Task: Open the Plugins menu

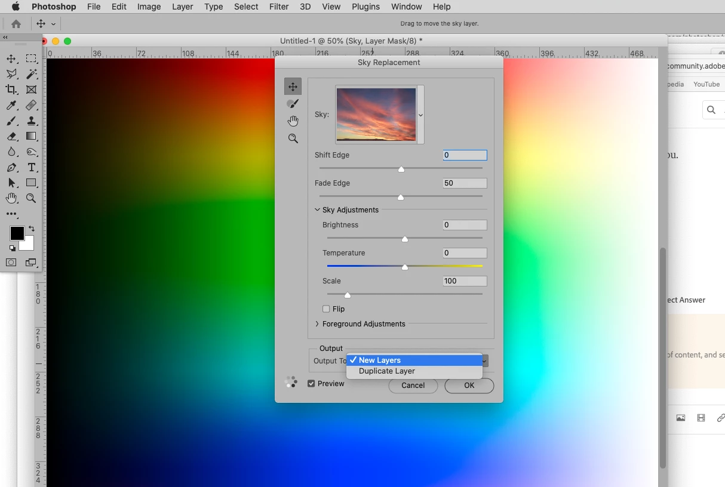Action: tap(365, 7)
